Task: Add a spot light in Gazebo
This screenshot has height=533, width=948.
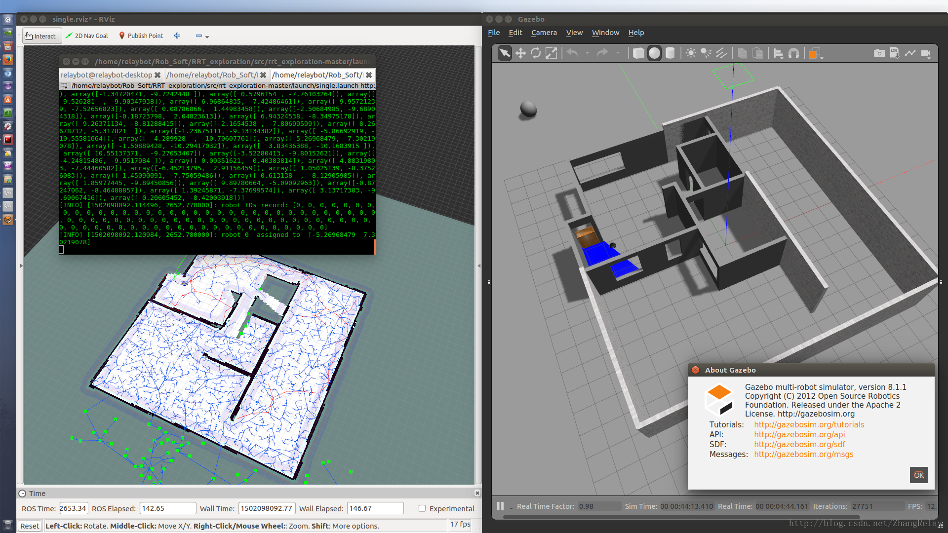Action: (706, 53)
